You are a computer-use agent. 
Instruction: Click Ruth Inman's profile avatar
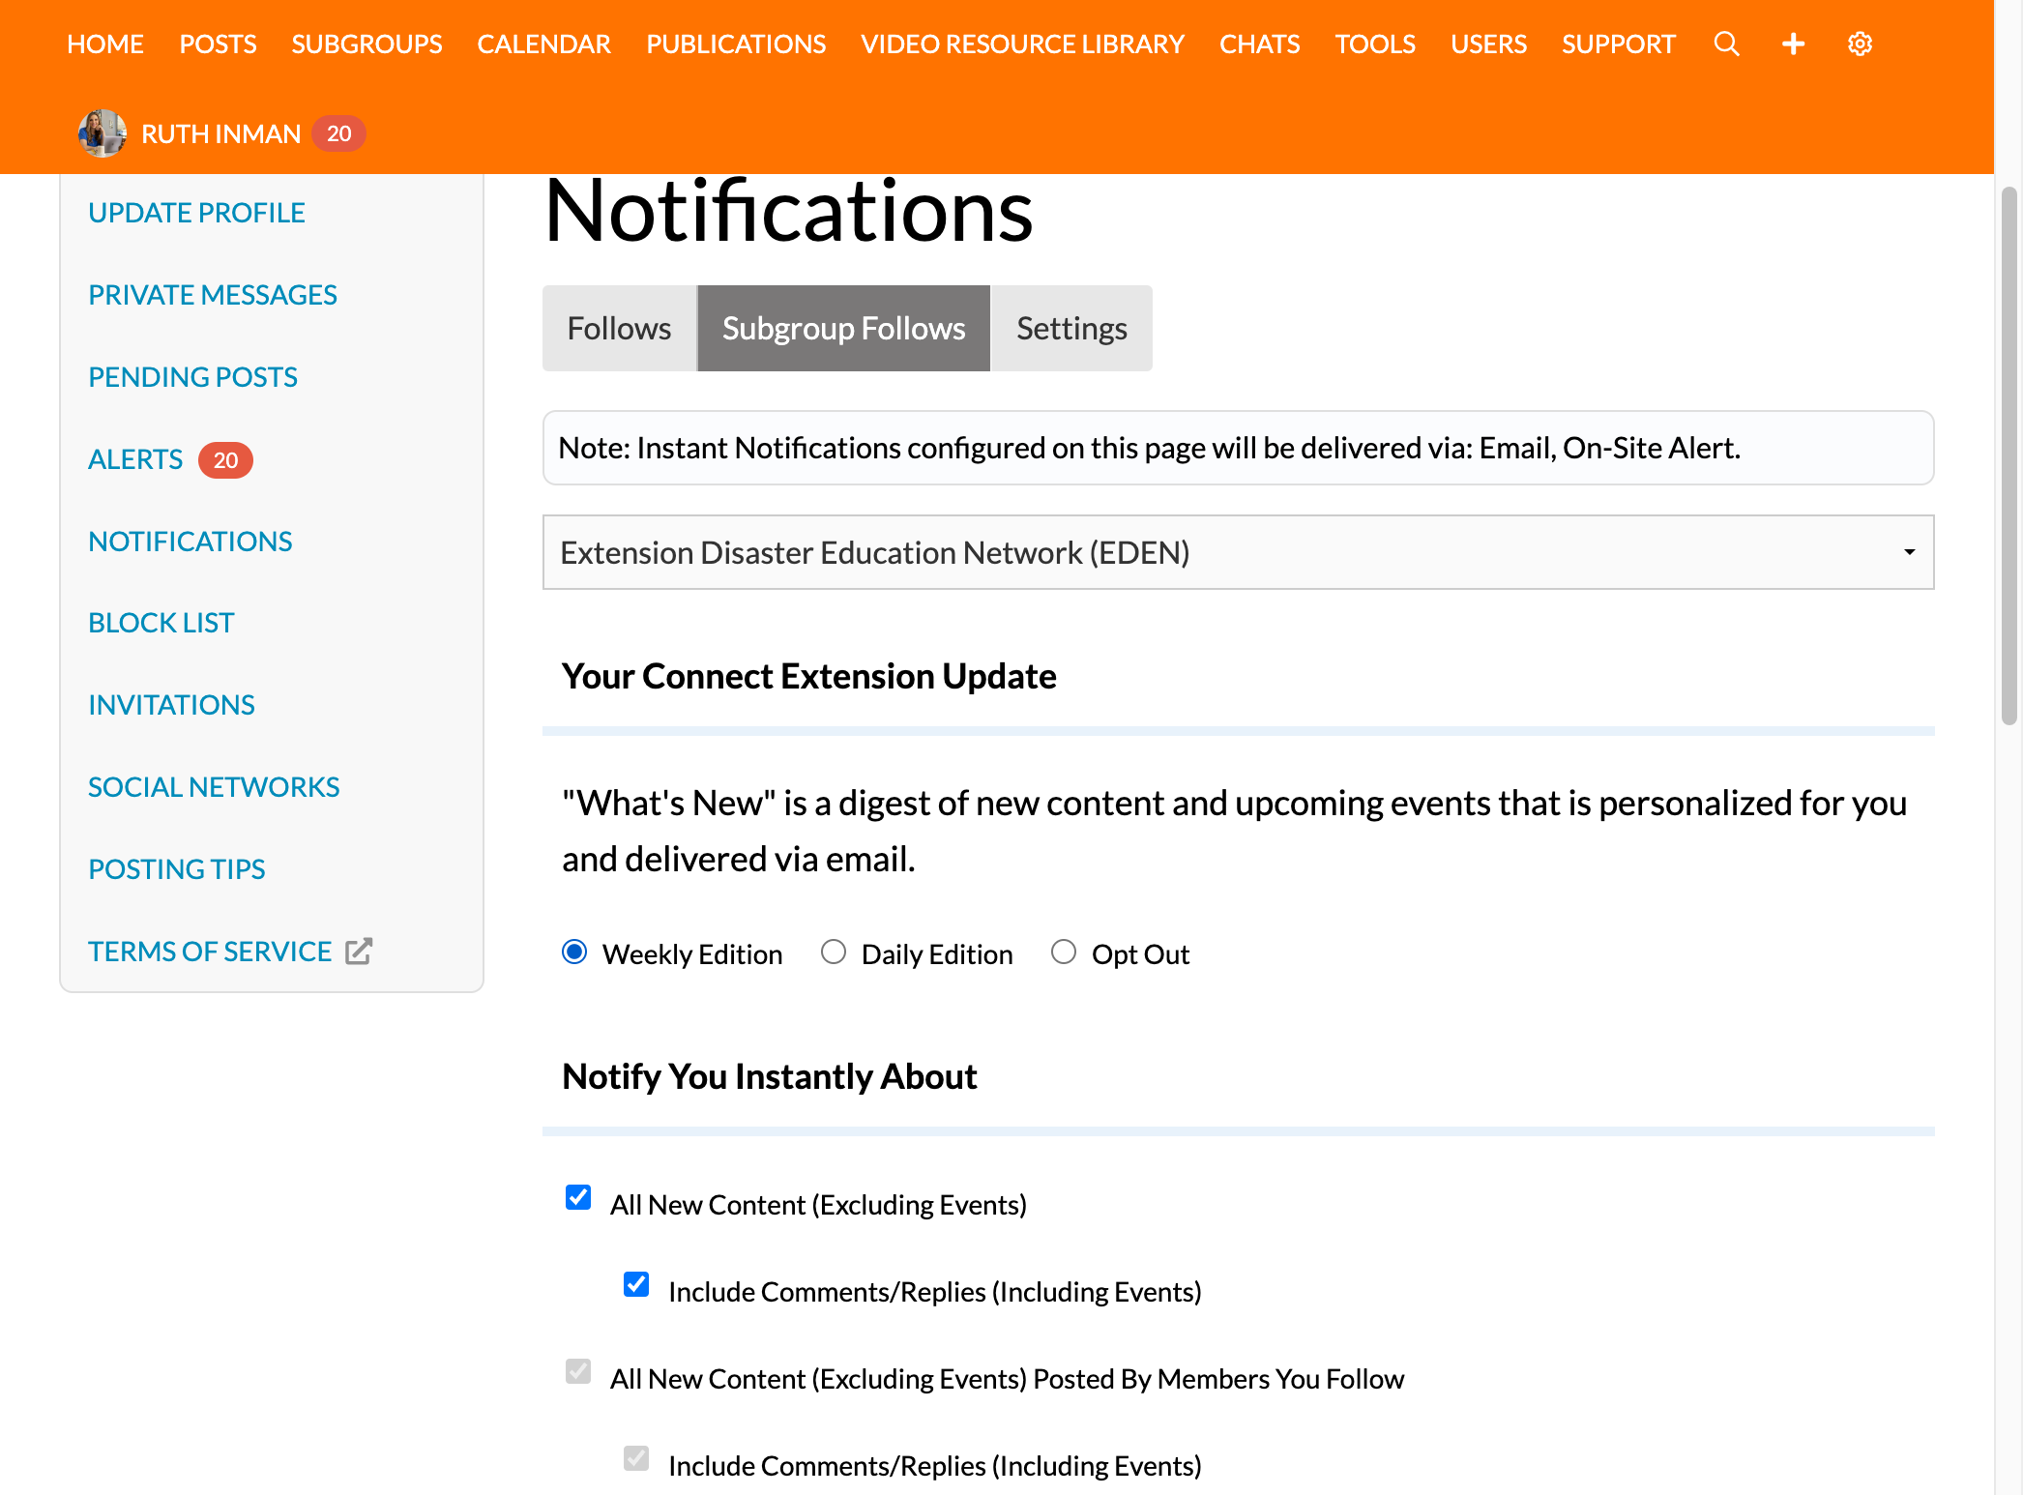[x=102, y=133]
